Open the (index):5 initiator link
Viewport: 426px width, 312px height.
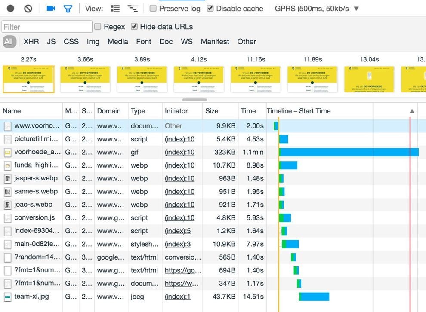click(178, 231)
